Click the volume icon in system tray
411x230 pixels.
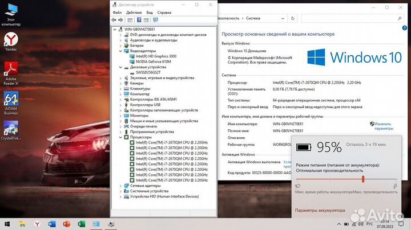(361, 224)
